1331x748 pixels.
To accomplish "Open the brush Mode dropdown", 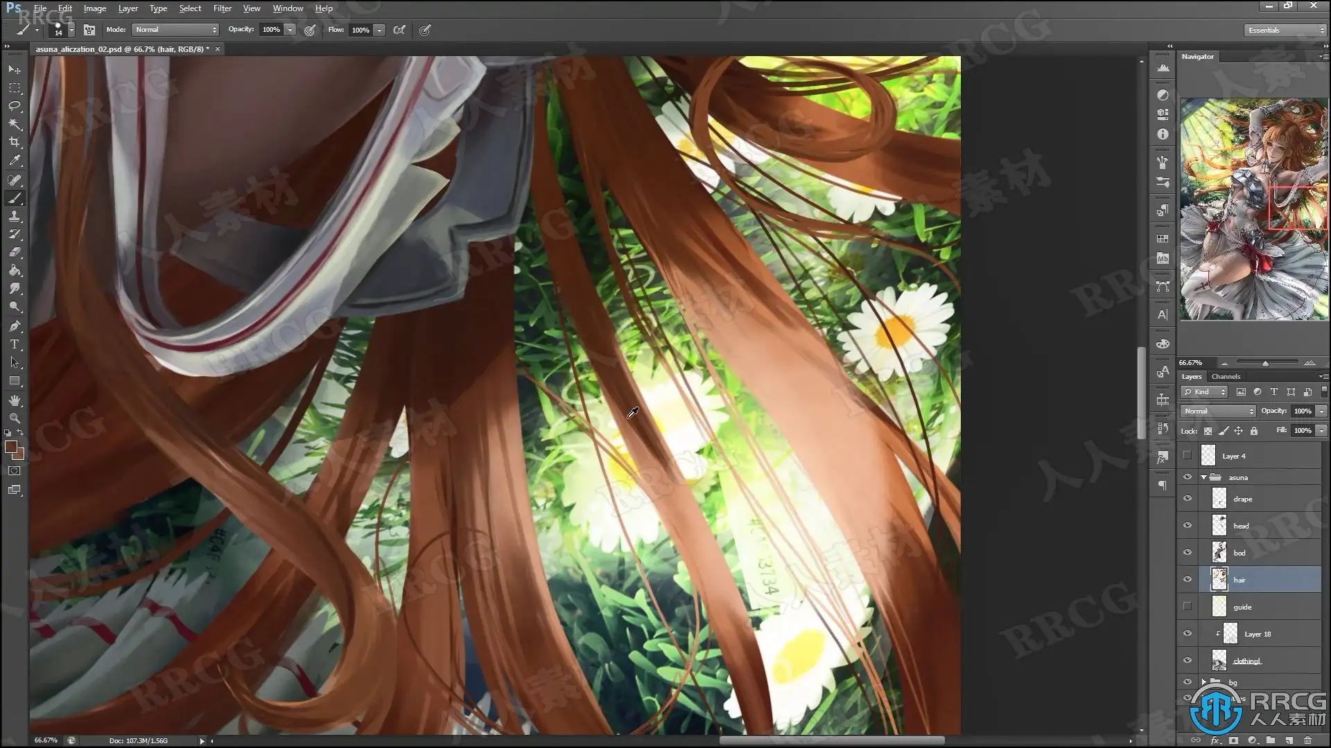I will click(x=175, y=30).
